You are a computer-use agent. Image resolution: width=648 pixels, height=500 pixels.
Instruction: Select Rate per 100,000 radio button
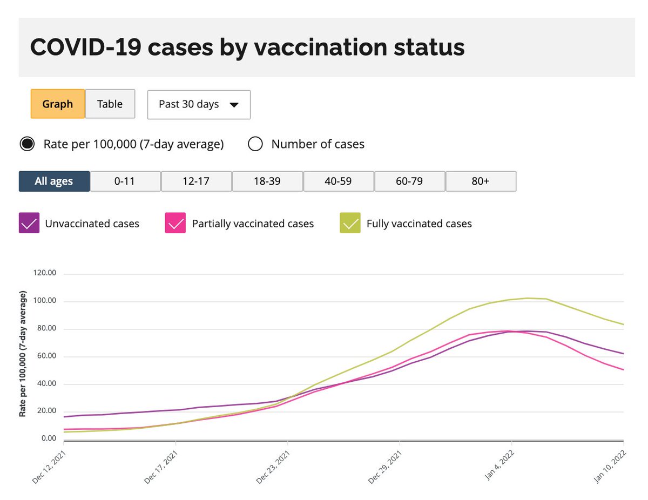point(27,144)
